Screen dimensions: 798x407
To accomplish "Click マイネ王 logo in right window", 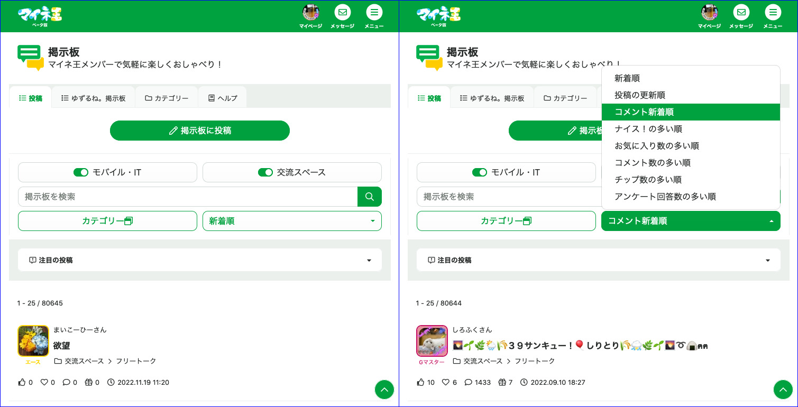I will (438, 16).
